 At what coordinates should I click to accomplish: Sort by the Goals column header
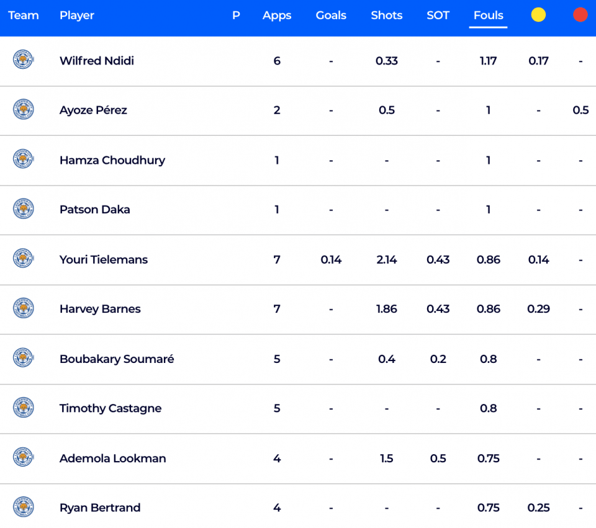331,15
